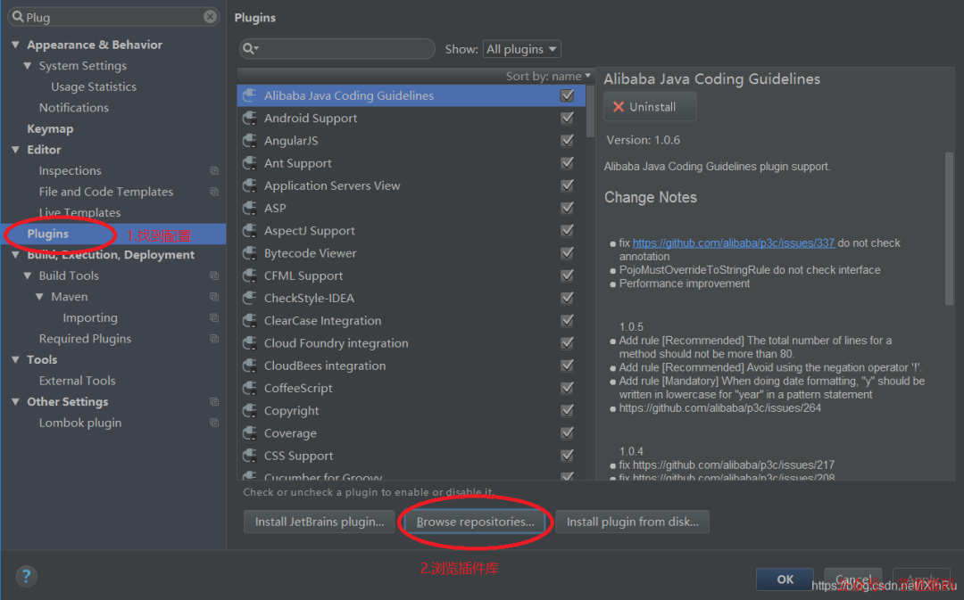This screenshot has width=964, height=600.
Task: Disable the Coverage plugin checkbox
Action: tap(568, 433)
